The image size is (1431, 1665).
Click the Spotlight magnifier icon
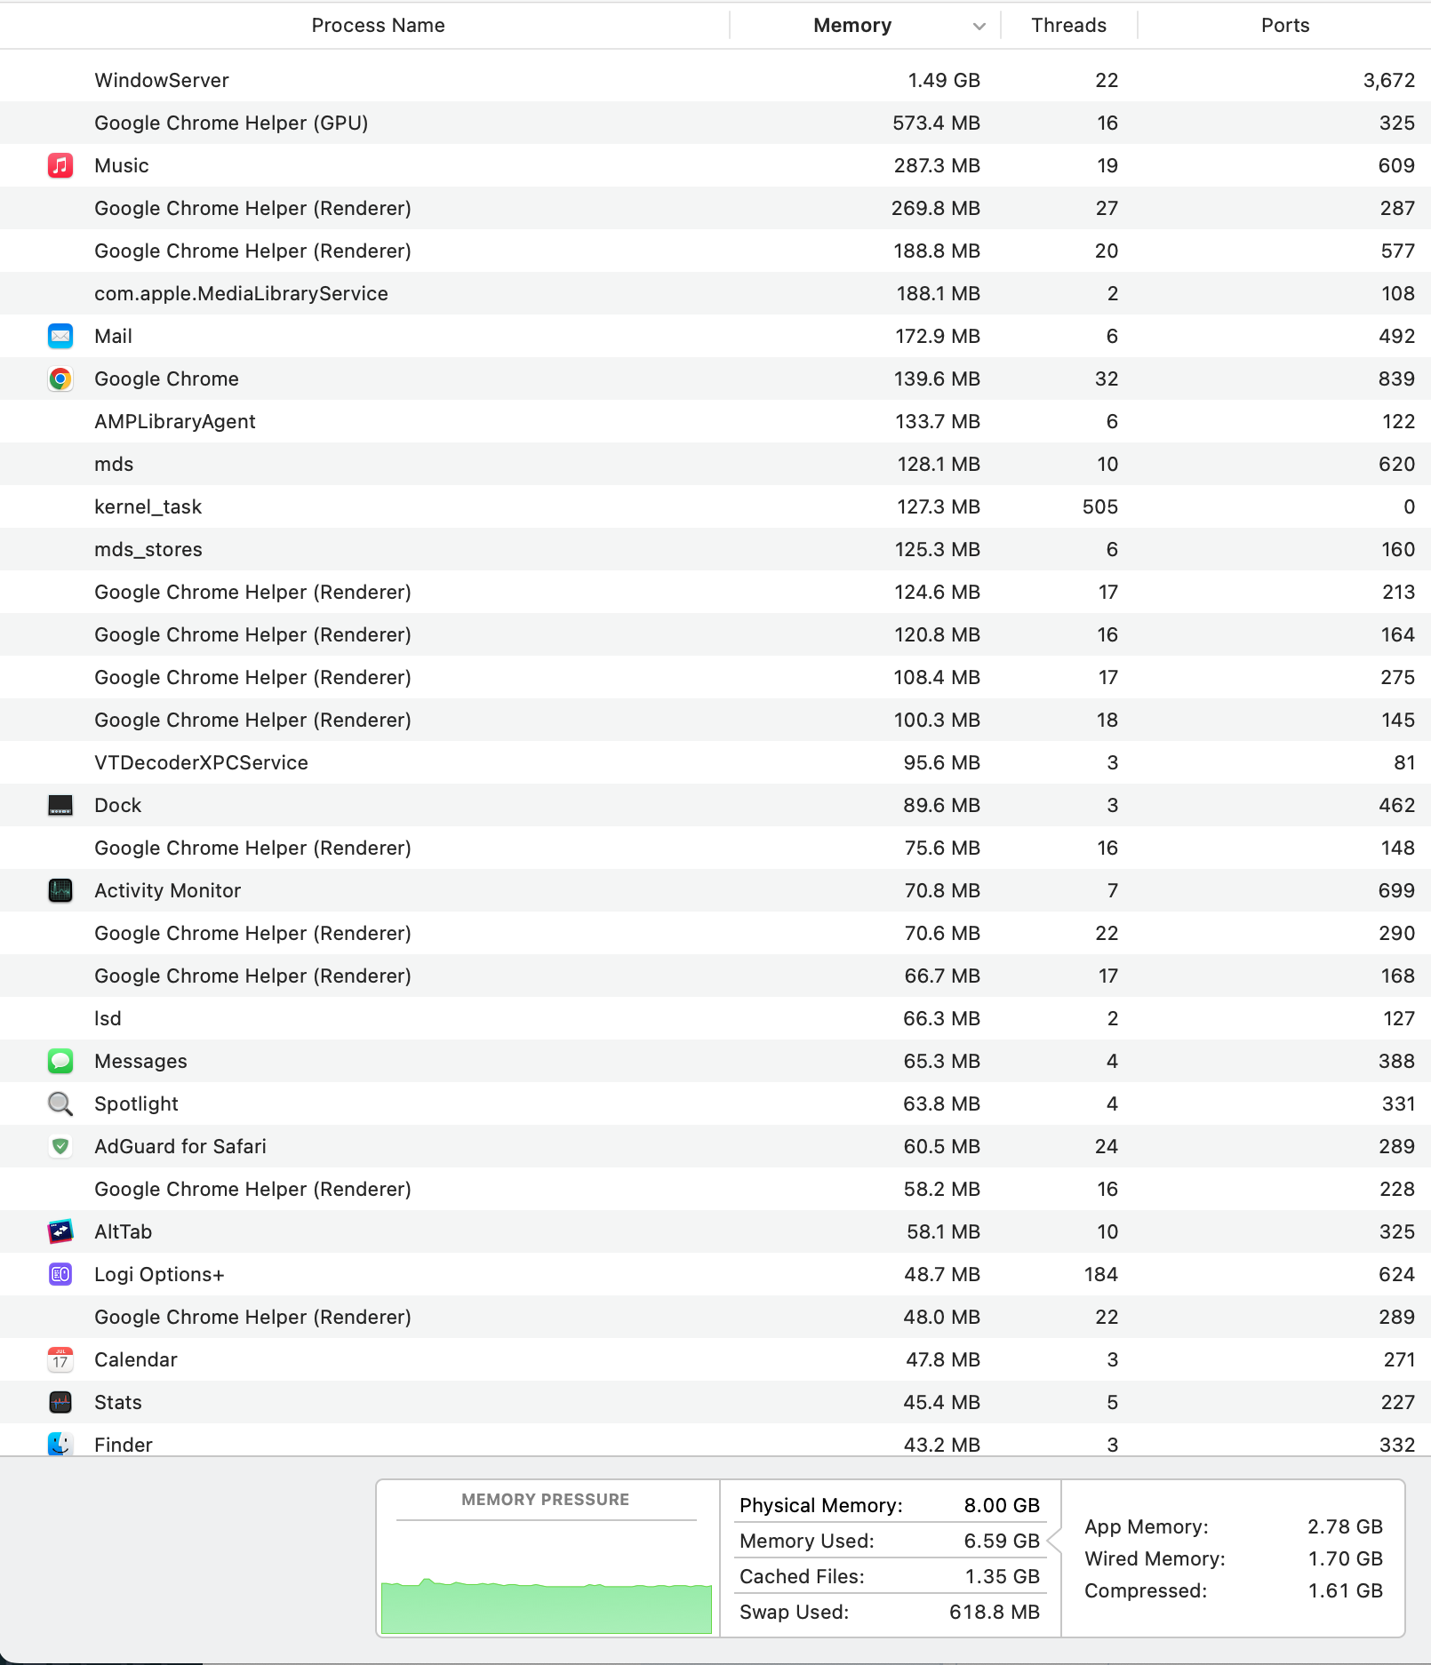pyautogui.click(x=60, y=1103)
